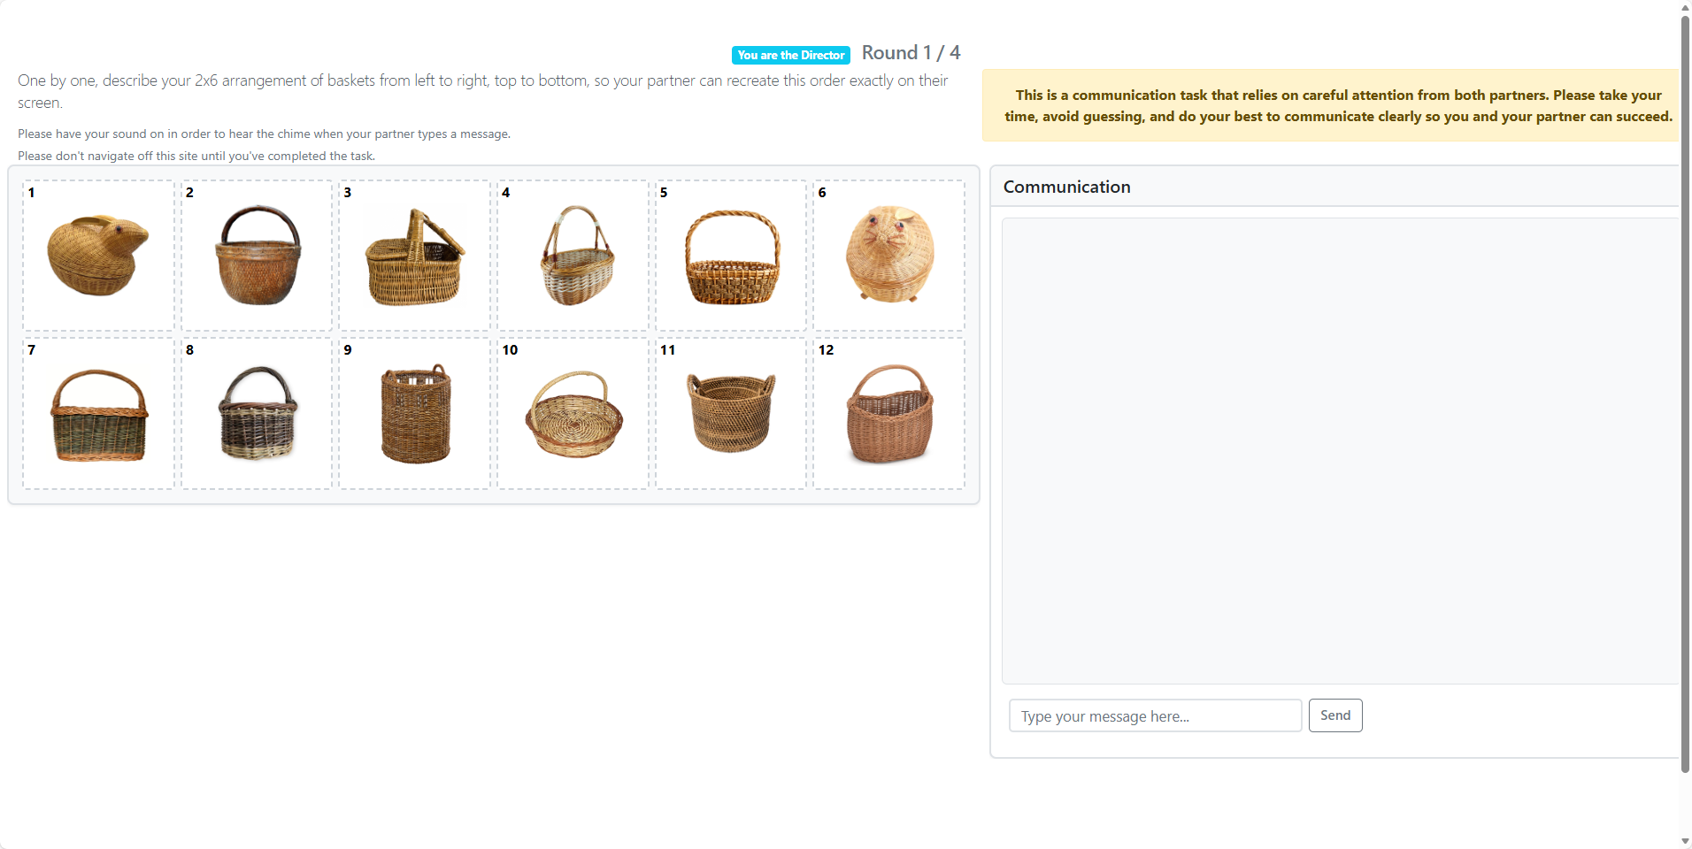Select the reddish-brown basket in slot 12
Viewport: 1692px width, 849px height.
pyautogui.click(x=889, y=415)
